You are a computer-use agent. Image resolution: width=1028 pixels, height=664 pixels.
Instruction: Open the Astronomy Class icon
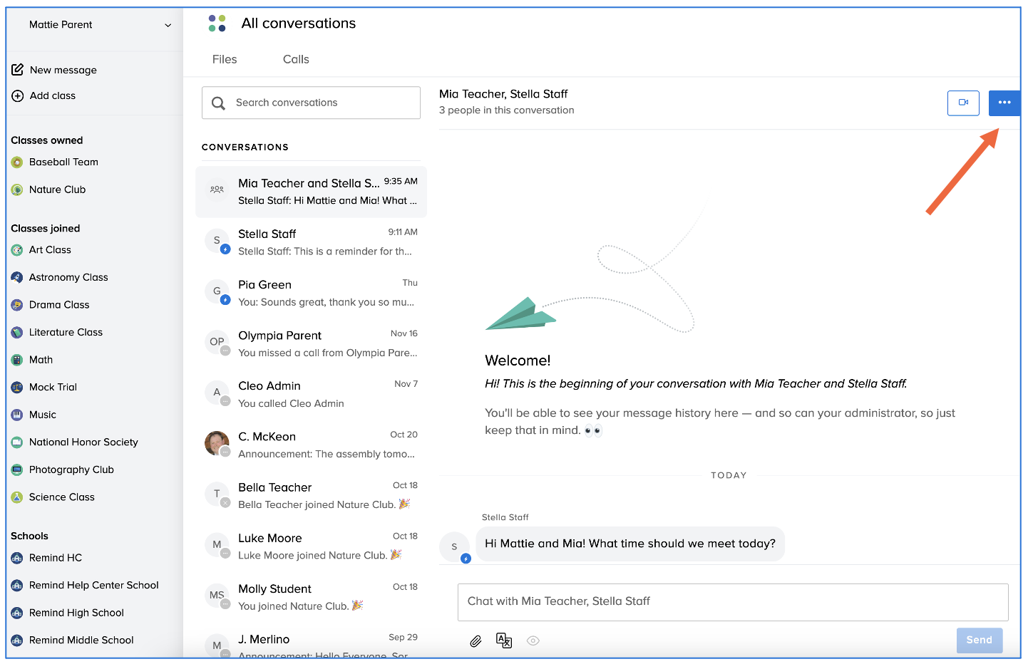coord(17,278)
